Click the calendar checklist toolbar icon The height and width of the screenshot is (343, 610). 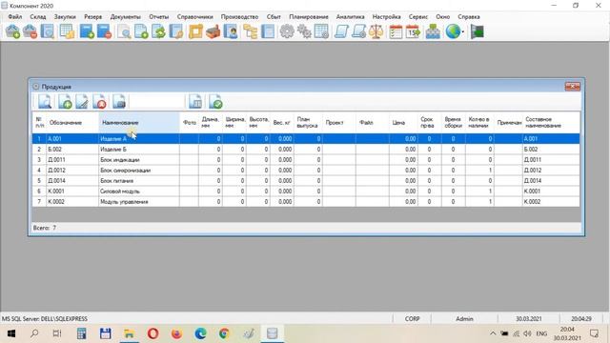tap(396, 31)
